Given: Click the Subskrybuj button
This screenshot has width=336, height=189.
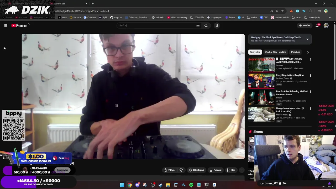Looking at the screenshot, I should (62, 170).
